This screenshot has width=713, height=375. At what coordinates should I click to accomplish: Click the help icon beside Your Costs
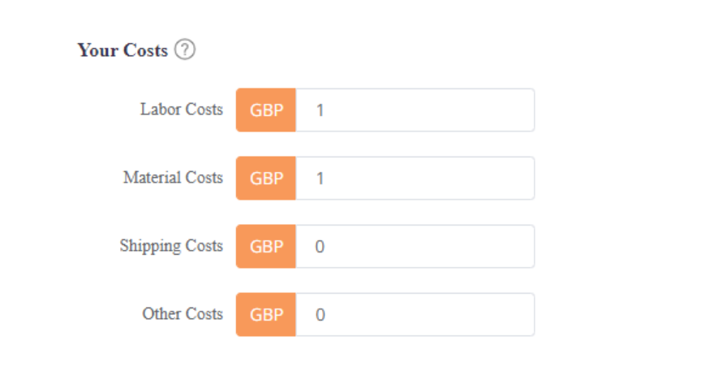(x=186, y=50)
